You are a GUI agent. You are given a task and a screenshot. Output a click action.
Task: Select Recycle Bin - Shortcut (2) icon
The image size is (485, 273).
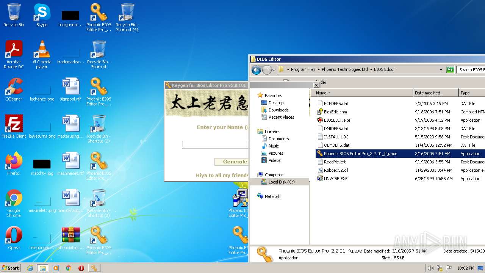pyautogui.click(x=99, y=129)
